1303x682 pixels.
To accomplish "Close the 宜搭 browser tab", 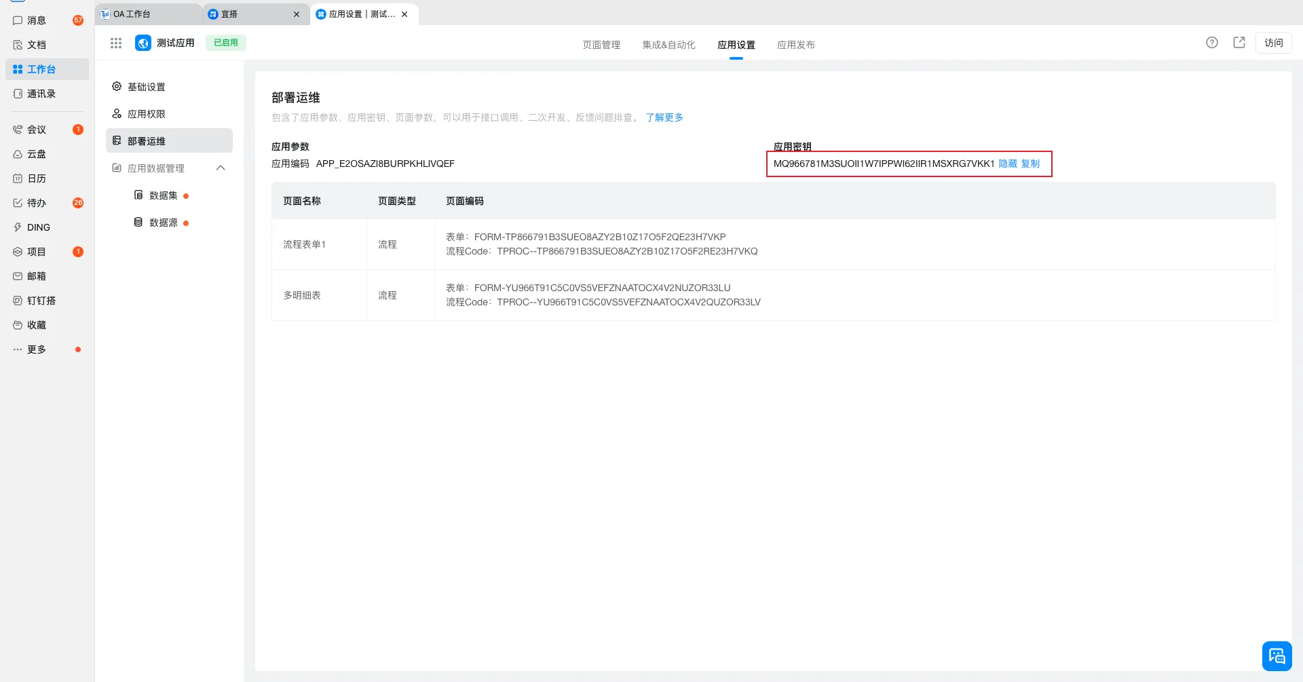I will [x=297, y=14].
